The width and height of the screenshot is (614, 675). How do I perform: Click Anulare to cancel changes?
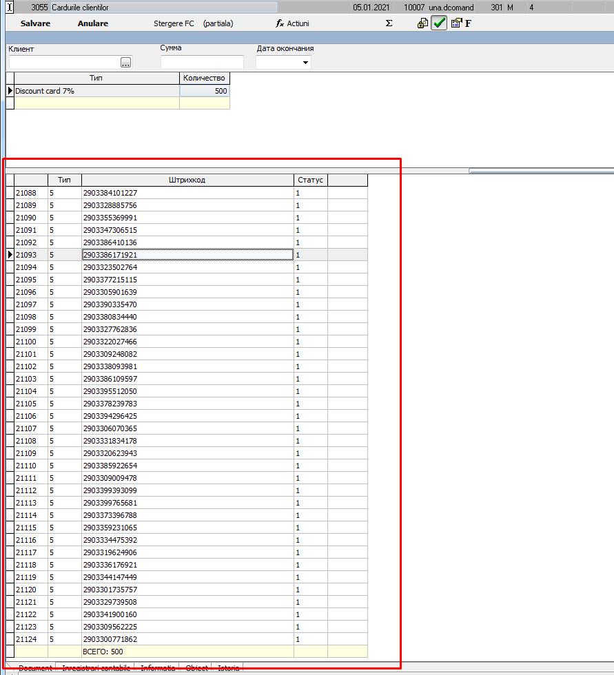(93, 23)
